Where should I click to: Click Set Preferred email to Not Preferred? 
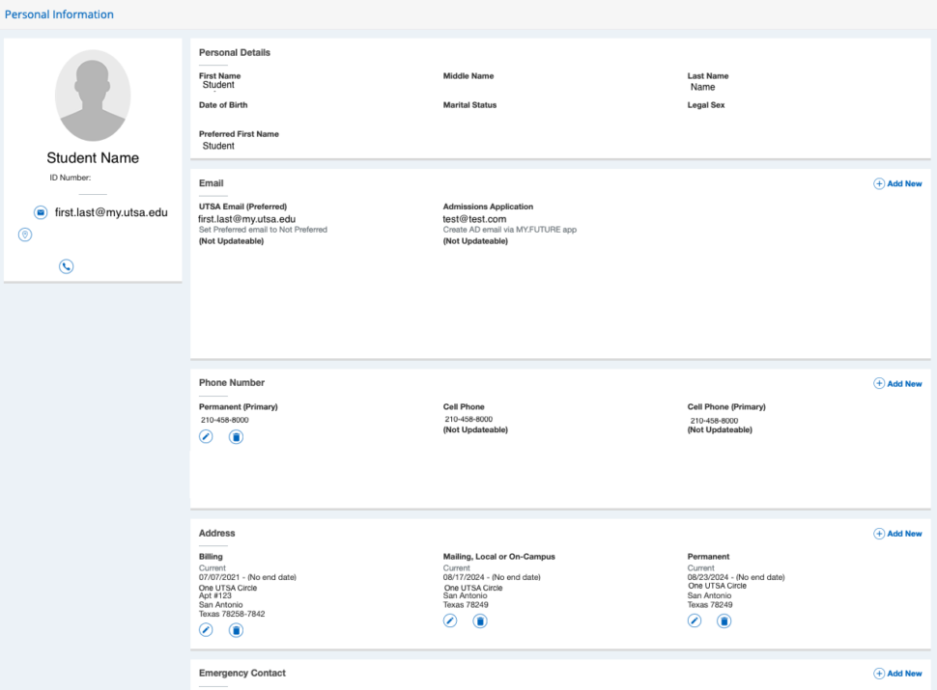click(x=263, y=230)
